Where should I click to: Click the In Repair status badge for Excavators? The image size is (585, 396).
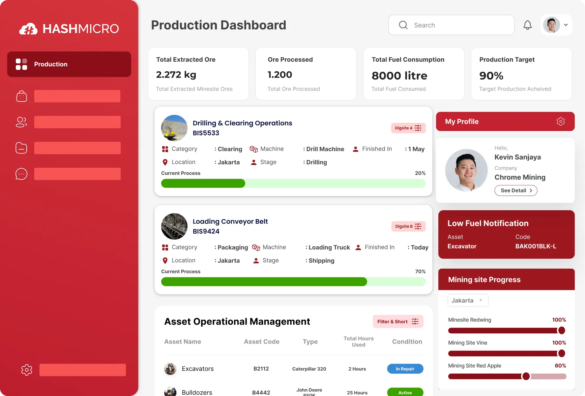405,369
